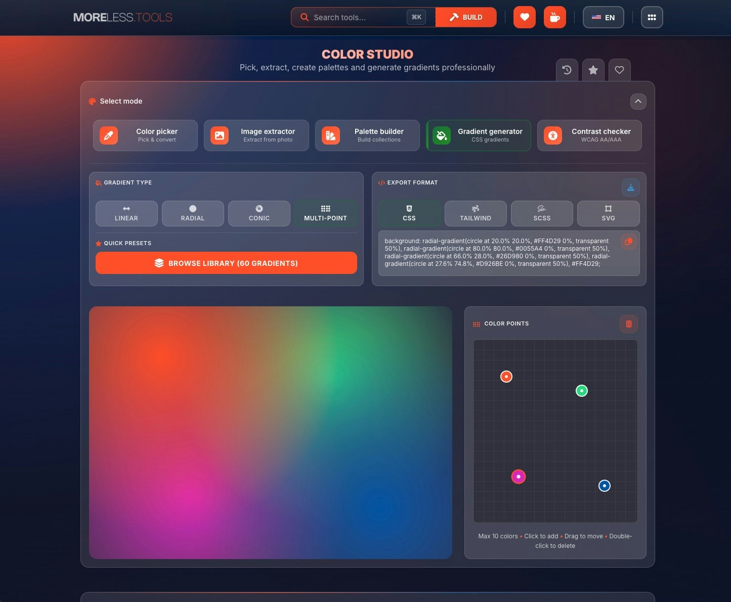Click the tools search field
The image size is (731, 602).
click(x=354, y=17)
